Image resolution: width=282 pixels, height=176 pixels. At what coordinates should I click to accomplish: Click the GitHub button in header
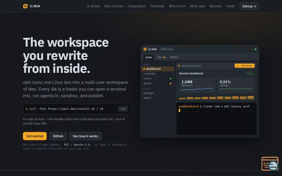(249, 6)
